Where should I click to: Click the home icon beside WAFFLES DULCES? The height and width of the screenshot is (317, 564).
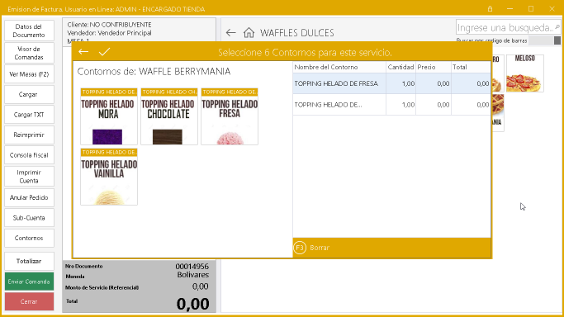249,33
